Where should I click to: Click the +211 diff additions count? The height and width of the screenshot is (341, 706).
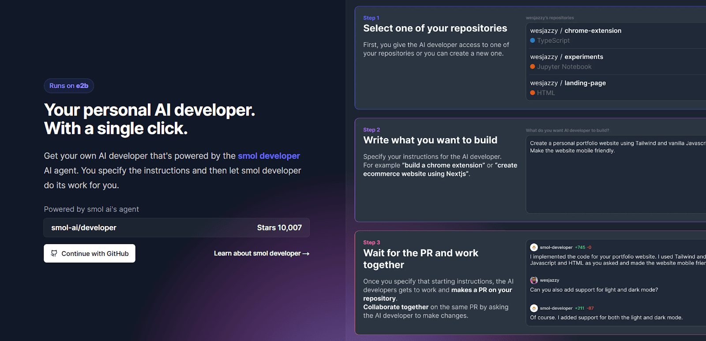tap(580, 308)
